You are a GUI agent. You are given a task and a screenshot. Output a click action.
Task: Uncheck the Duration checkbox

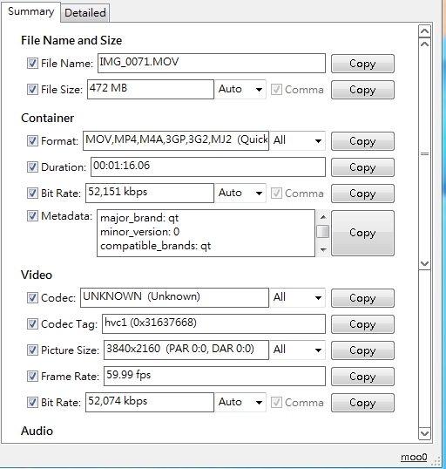coord(32,167)
